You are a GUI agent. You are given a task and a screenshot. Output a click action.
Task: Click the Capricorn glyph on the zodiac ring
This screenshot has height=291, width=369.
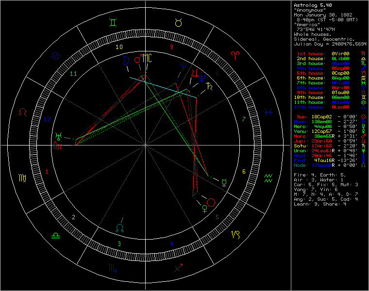pos(235,234)
